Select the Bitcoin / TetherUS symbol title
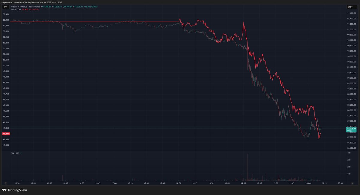 coord(19,7)
